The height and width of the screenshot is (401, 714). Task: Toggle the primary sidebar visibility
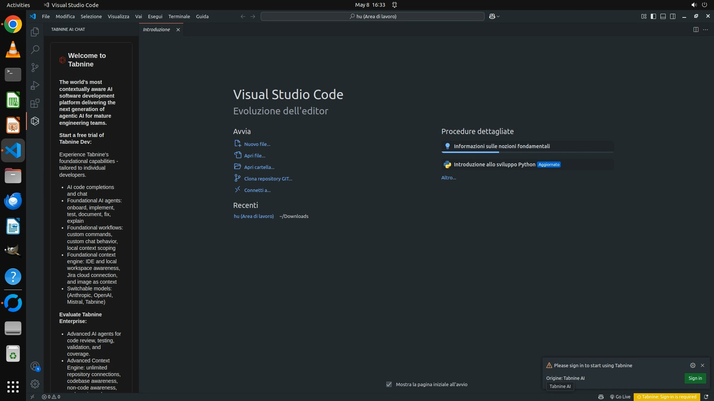(653, 16)
